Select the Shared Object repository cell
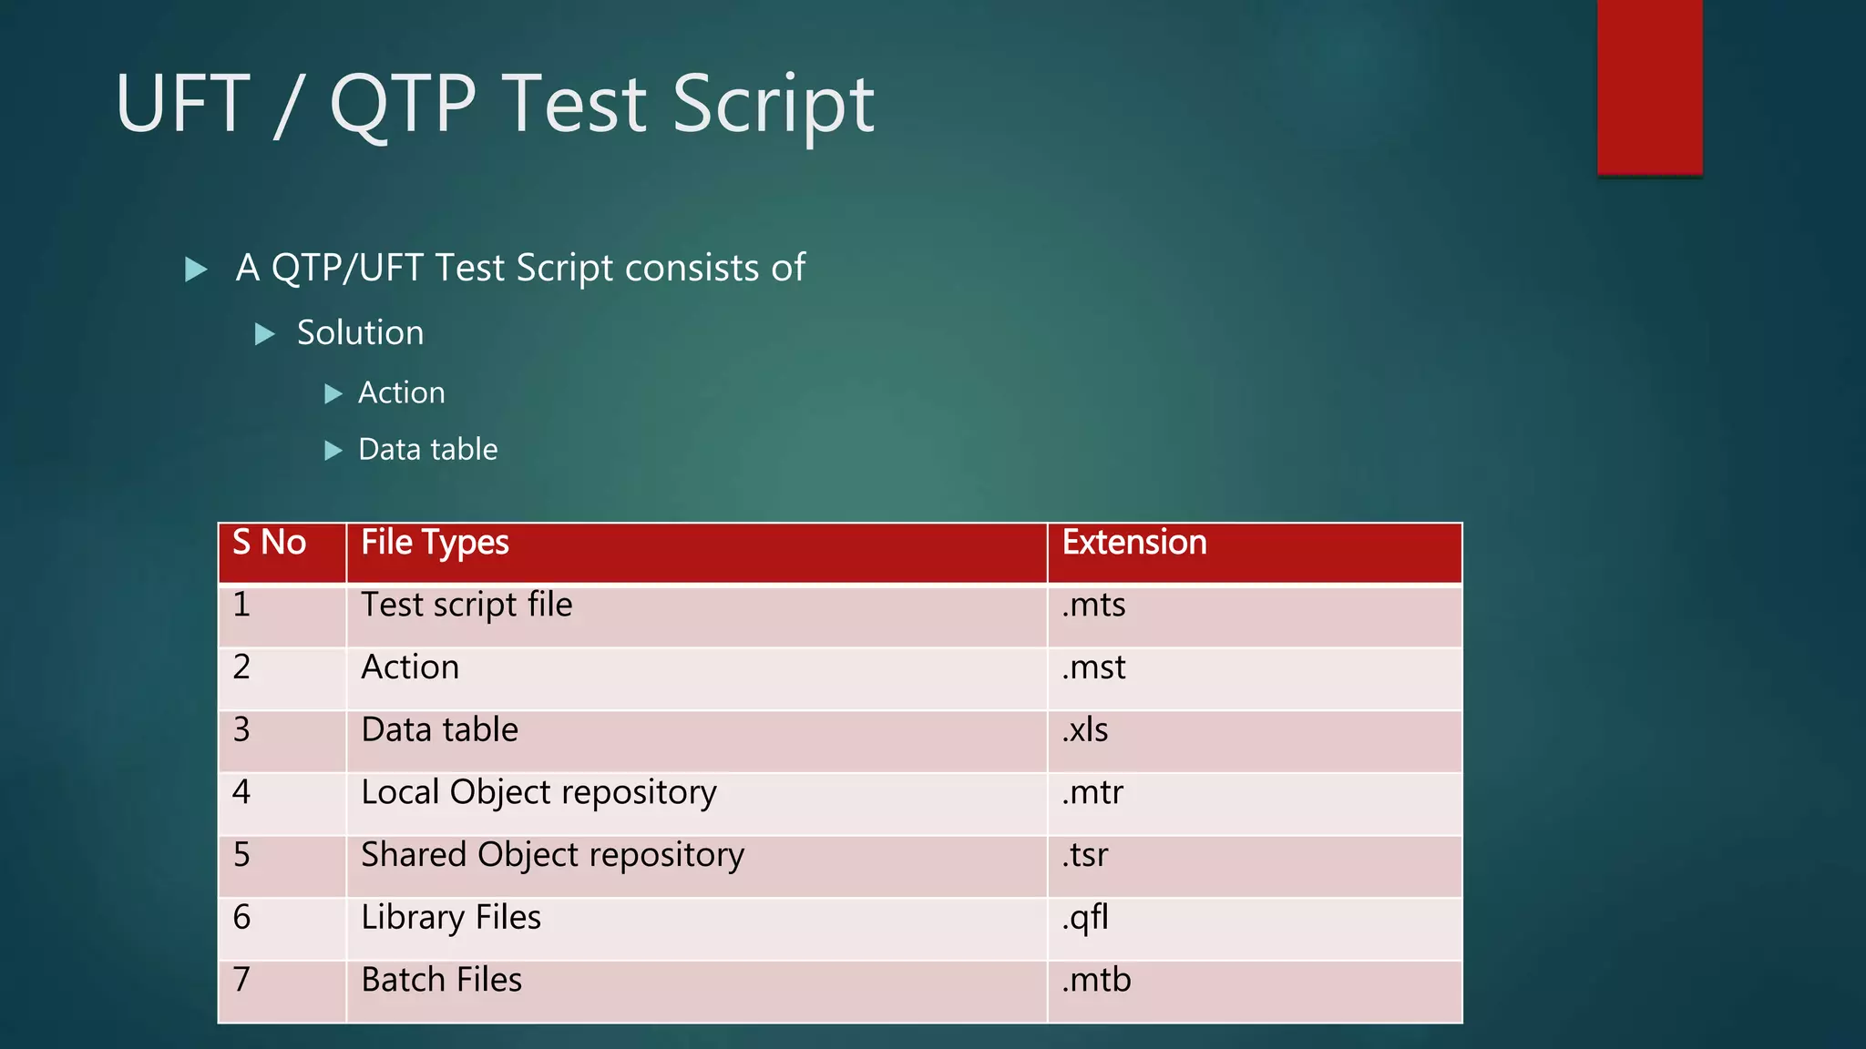 click(697, 867)
